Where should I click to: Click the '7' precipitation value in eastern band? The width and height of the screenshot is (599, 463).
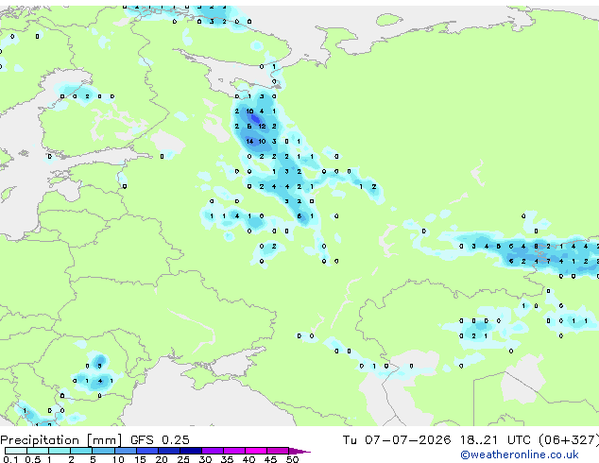pyautogui.click(x=549, y=262)
